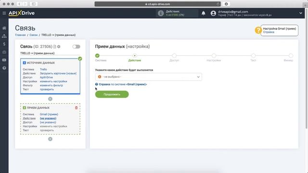
Task: Open the Справка link for Gmail (прием) system
Action: point(123,85)
